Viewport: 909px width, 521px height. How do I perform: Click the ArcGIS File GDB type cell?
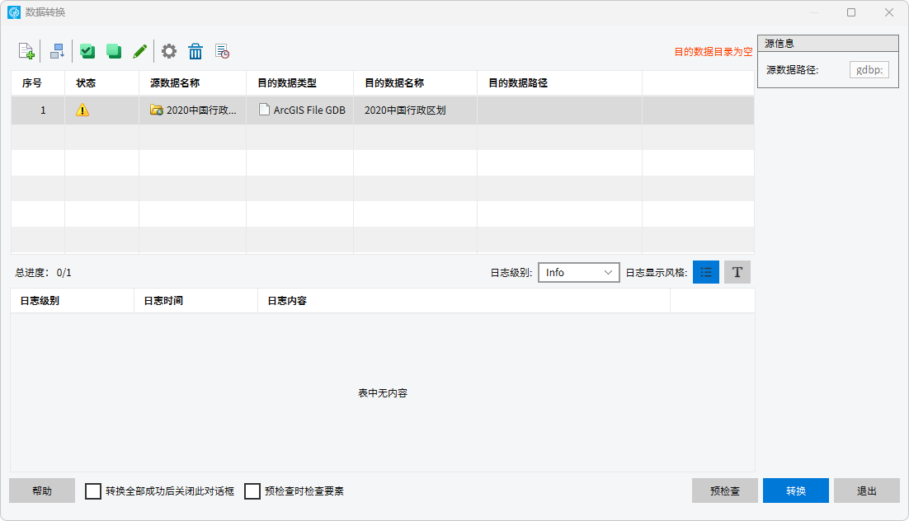coord(301,110)
